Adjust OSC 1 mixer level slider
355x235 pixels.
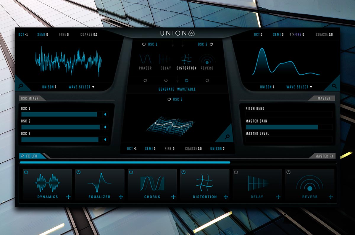tap(62, 114)
